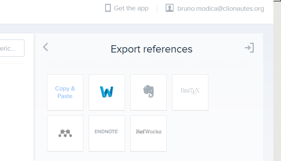Export references to RefWorks
The image size is (281, 161).
(148, 133)
